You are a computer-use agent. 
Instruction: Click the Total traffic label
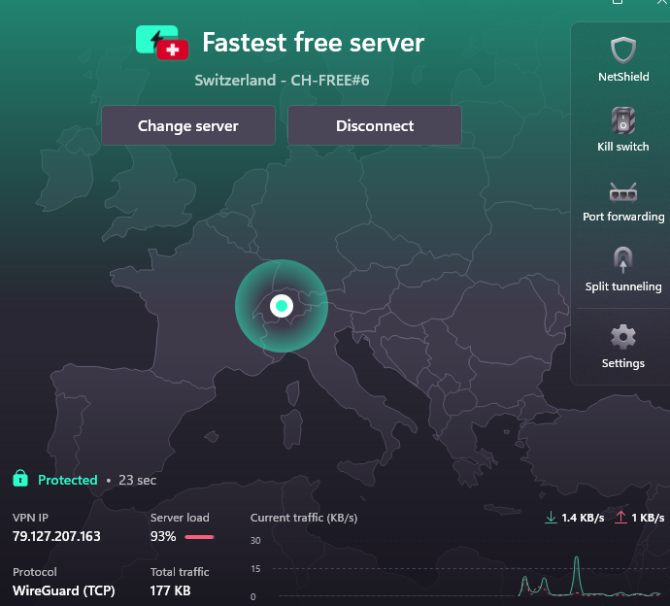click(180, 572)
